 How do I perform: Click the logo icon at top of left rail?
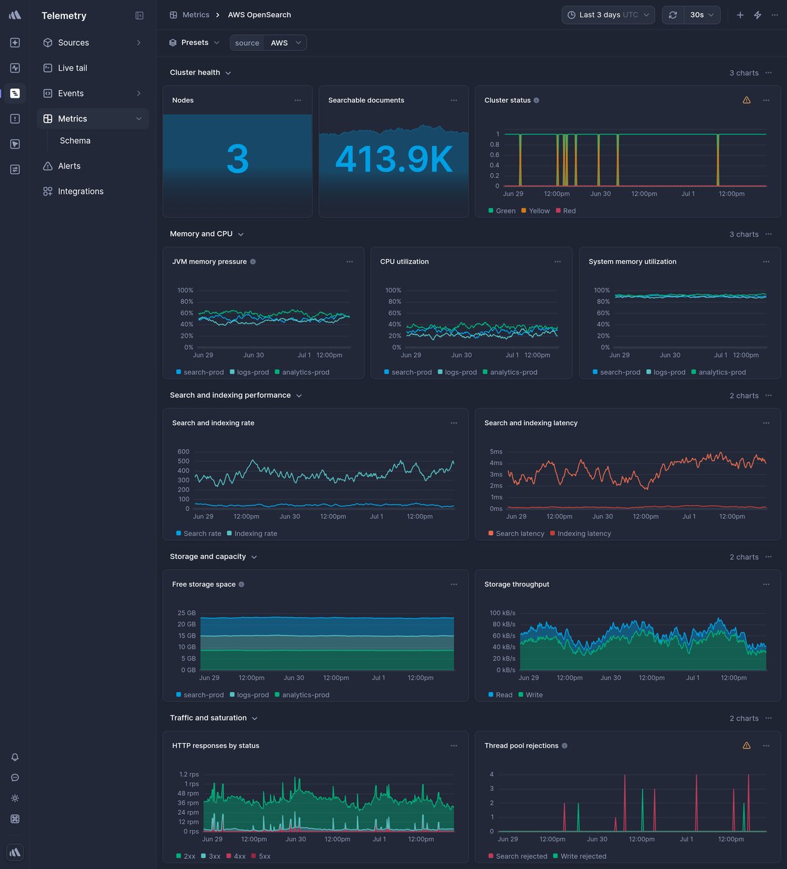click(x=15, y=15)
